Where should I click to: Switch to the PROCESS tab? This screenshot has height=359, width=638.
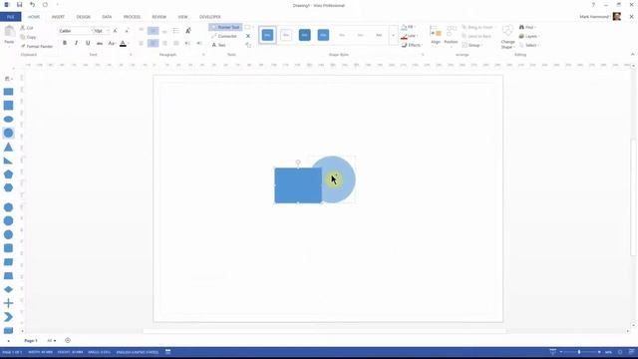click(x=132, y=17)
